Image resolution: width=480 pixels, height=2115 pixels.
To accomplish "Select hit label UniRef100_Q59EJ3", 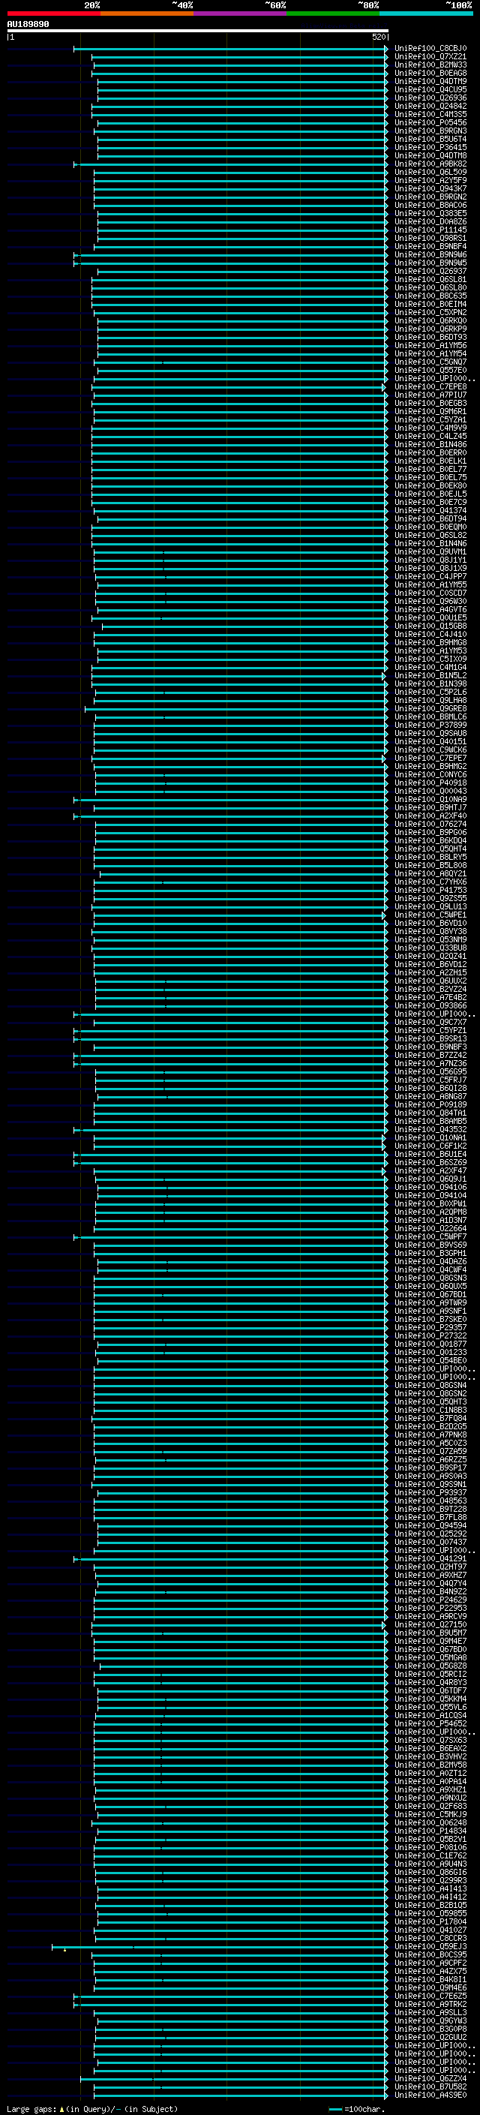I will coord(430,1947).
